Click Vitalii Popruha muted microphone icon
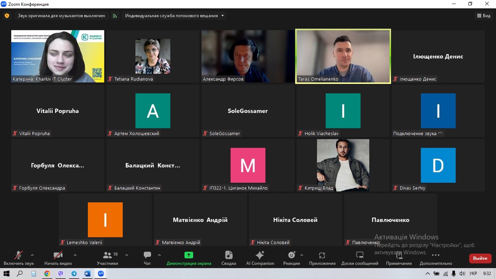The image size is (496, 279). [15, 133]
